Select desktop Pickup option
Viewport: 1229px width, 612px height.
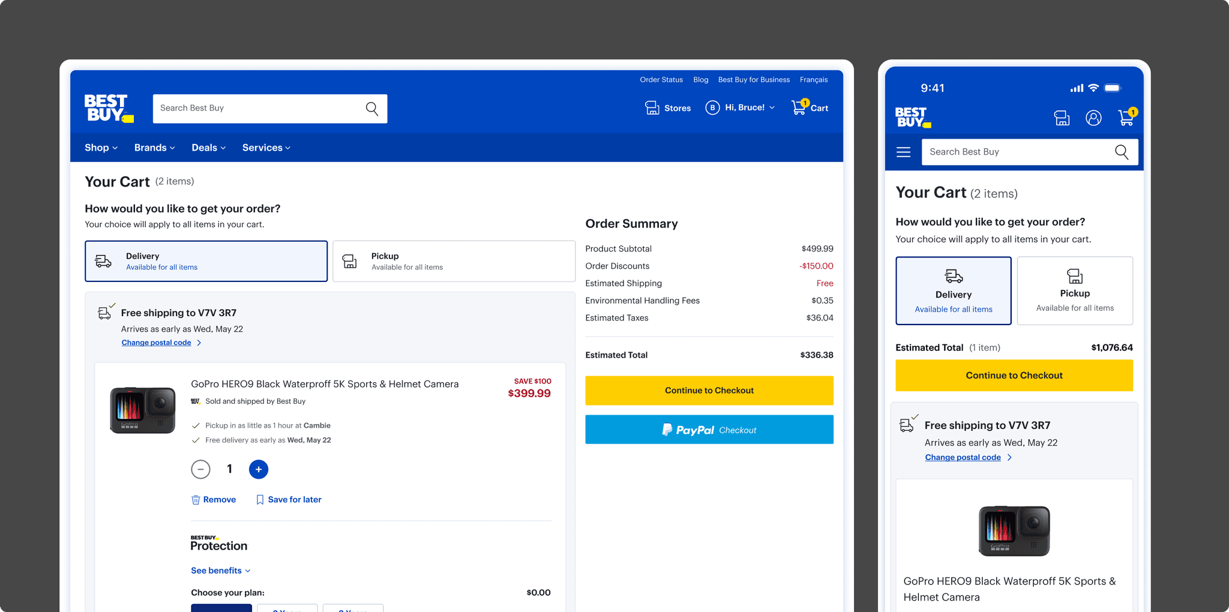[x=454, y=261]
